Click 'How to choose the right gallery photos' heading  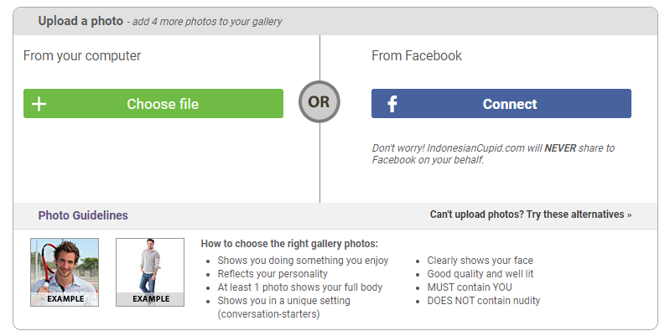coord(289,244)
